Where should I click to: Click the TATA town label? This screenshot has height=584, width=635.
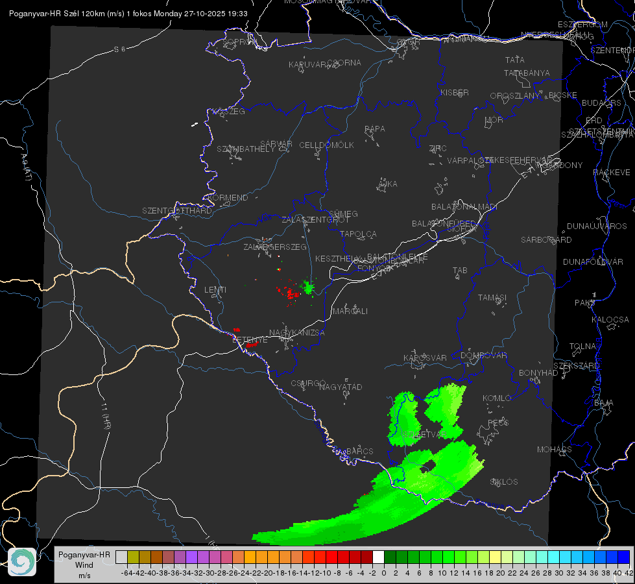[x=515, y=60]
